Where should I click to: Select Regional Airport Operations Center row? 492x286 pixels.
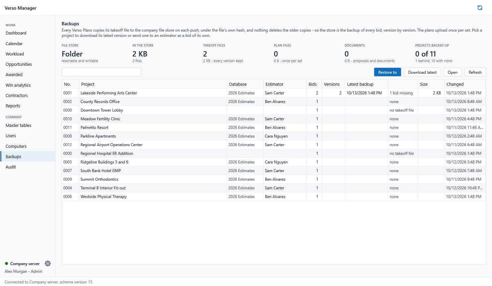click(x=274, y=145)
